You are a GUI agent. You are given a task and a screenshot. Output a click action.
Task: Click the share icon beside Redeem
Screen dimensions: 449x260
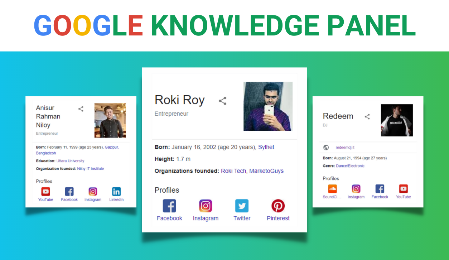(x=367, y=116)
